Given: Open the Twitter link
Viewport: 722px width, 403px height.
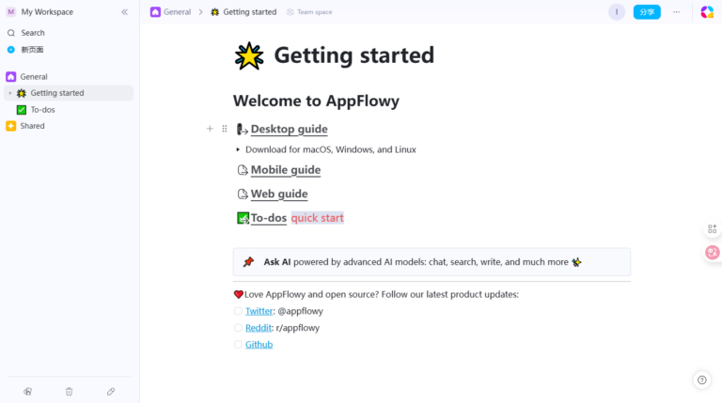Looking at the screenshot, I should pos(259,311).
